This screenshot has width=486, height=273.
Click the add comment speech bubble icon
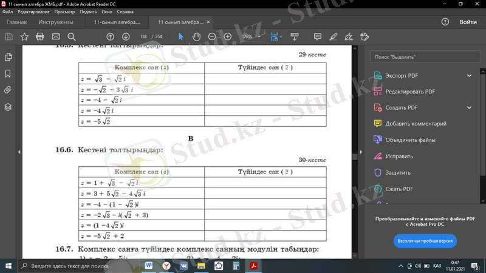tap(317, 36)
